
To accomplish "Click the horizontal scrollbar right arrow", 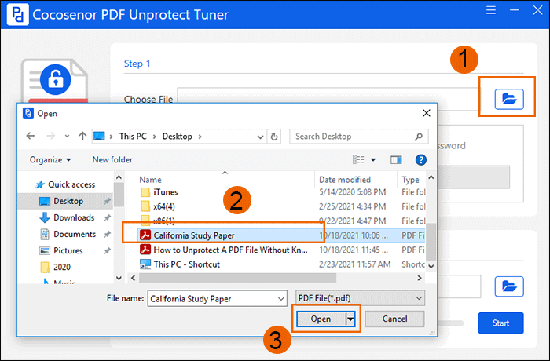I will [x=420, y=278].
